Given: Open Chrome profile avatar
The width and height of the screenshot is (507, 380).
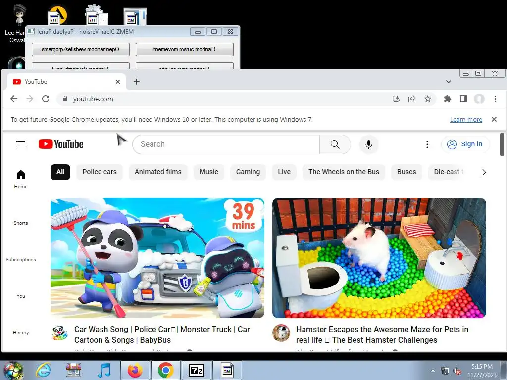Looking at the screenshot, I should (479, 99).
